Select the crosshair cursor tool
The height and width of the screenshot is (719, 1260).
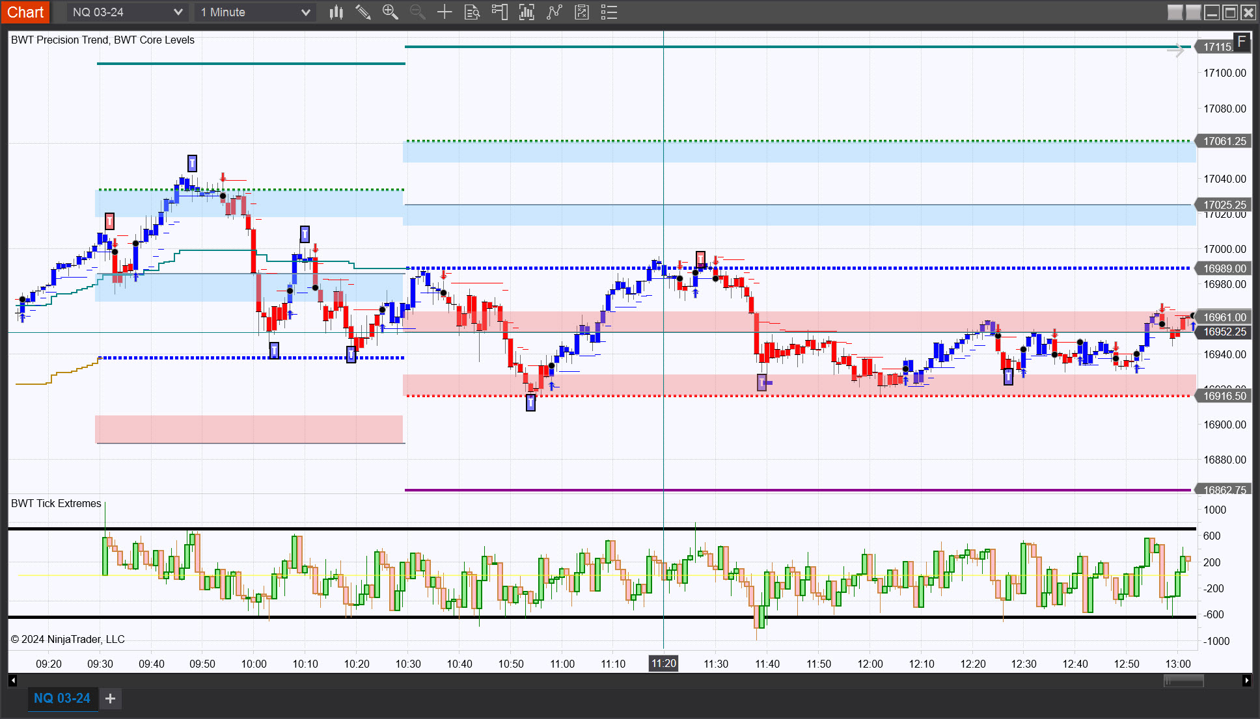[444, 12]
